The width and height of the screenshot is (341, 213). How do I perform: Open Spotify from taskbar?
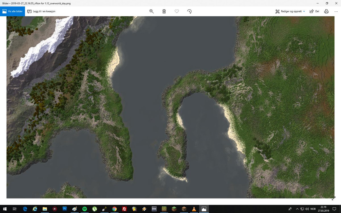point(84,209)
